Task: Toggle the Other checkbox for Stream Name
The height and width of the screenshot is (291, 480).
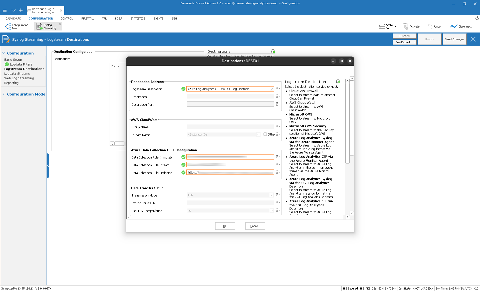Action: [265, 134]
